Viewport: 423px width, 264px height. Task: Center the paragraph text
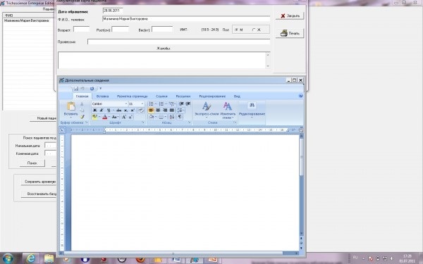(x=158, y=111)
